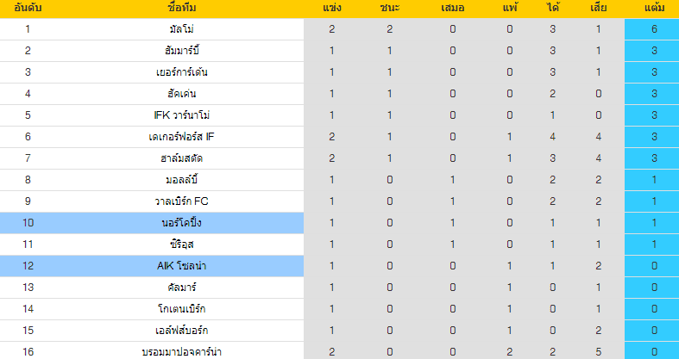This screenshot has height=359, width=679.
Task: Click rank number 7
Action: point(28,158)
